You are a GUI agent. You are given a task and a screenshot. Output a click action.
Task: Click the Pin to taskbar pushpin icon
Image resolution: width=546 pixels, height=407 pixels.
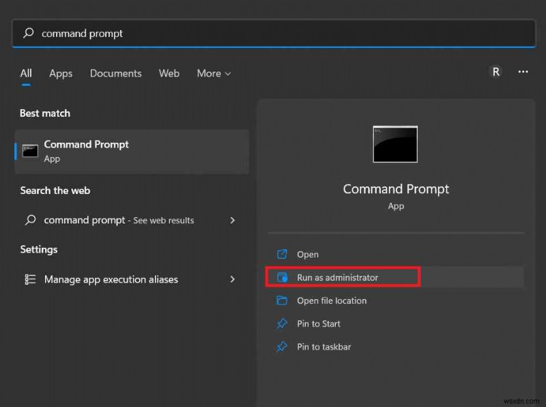pyautogui.click(x=282, y=347)
